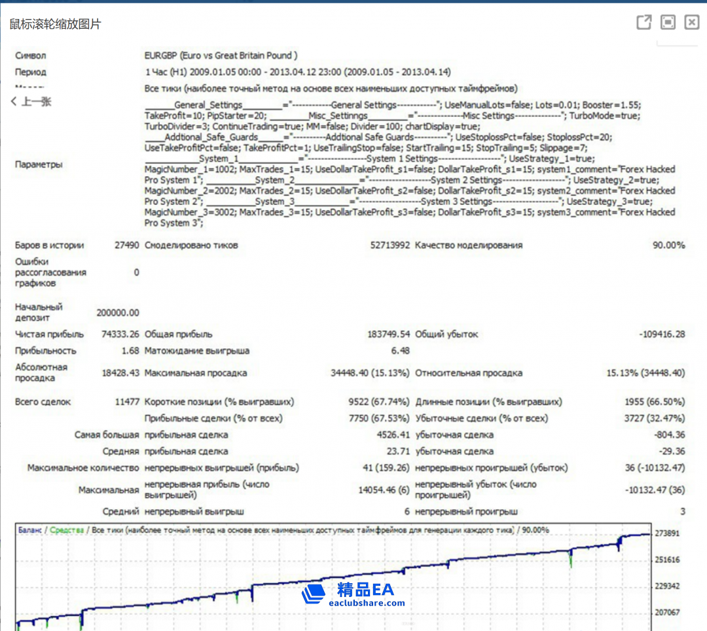Go to previous image (上一张)
707x631 pixels.
(x=31, y=101)
